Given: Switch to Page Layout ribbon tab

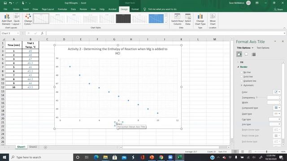Looking at the screenshot, I should (x=48, y=9).
